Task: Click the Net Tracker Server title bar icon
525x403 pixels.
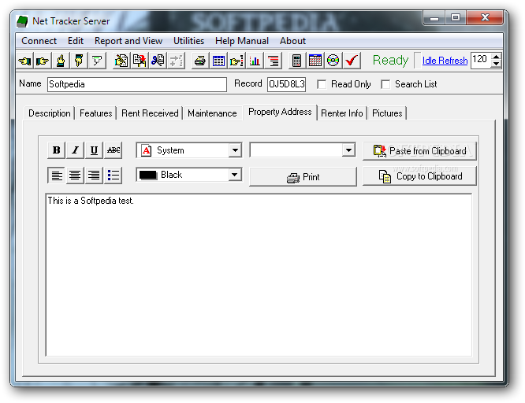Action: tap(23, 21)
